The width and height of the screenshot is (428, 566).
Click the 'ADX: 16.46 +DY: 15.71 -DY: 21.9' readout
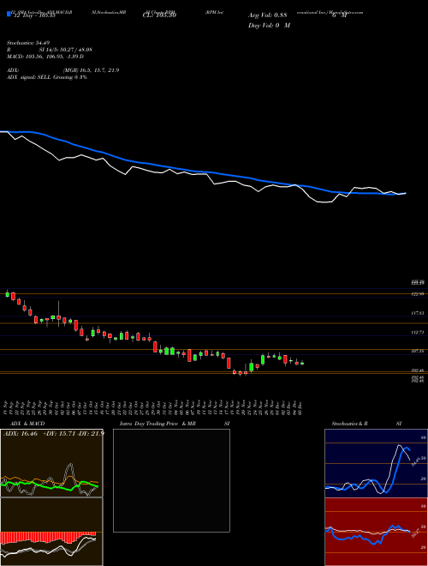pyautogui.click(x=54, y=433)
